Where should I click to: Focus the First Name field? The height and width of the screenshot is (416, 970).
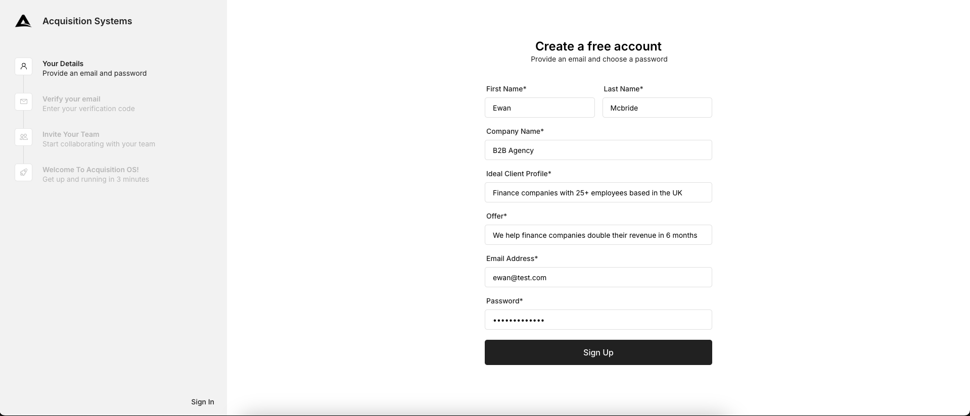[x=539, y=108]
